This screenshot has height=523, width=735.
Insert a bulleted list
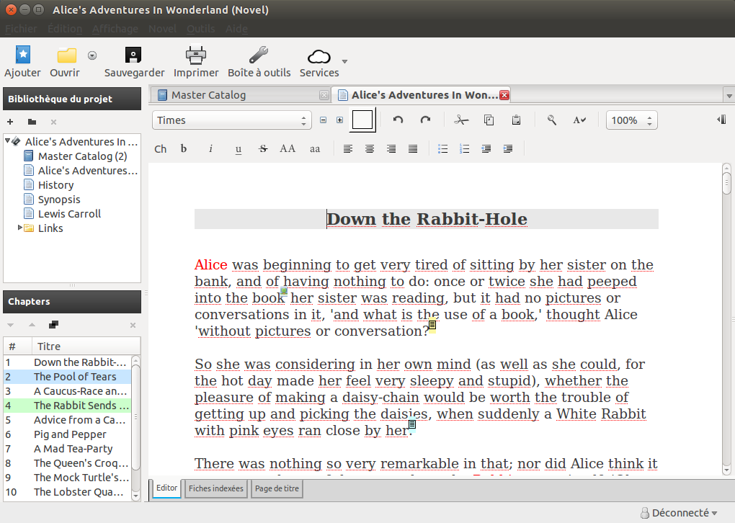pyautogui.click(x=442, y=149)
